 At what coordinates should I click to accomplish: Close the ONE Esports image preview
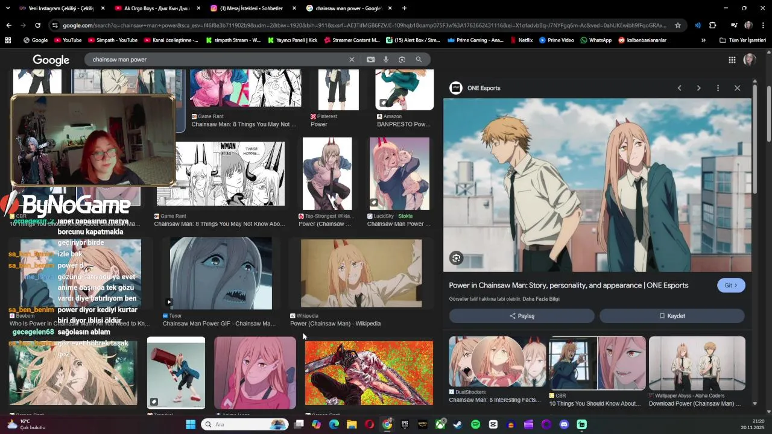[x=737, y=88]
